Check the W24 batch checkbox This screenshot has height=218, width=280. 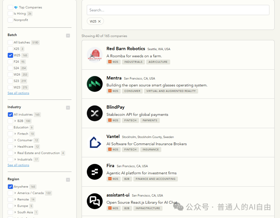tap(10, 75)
